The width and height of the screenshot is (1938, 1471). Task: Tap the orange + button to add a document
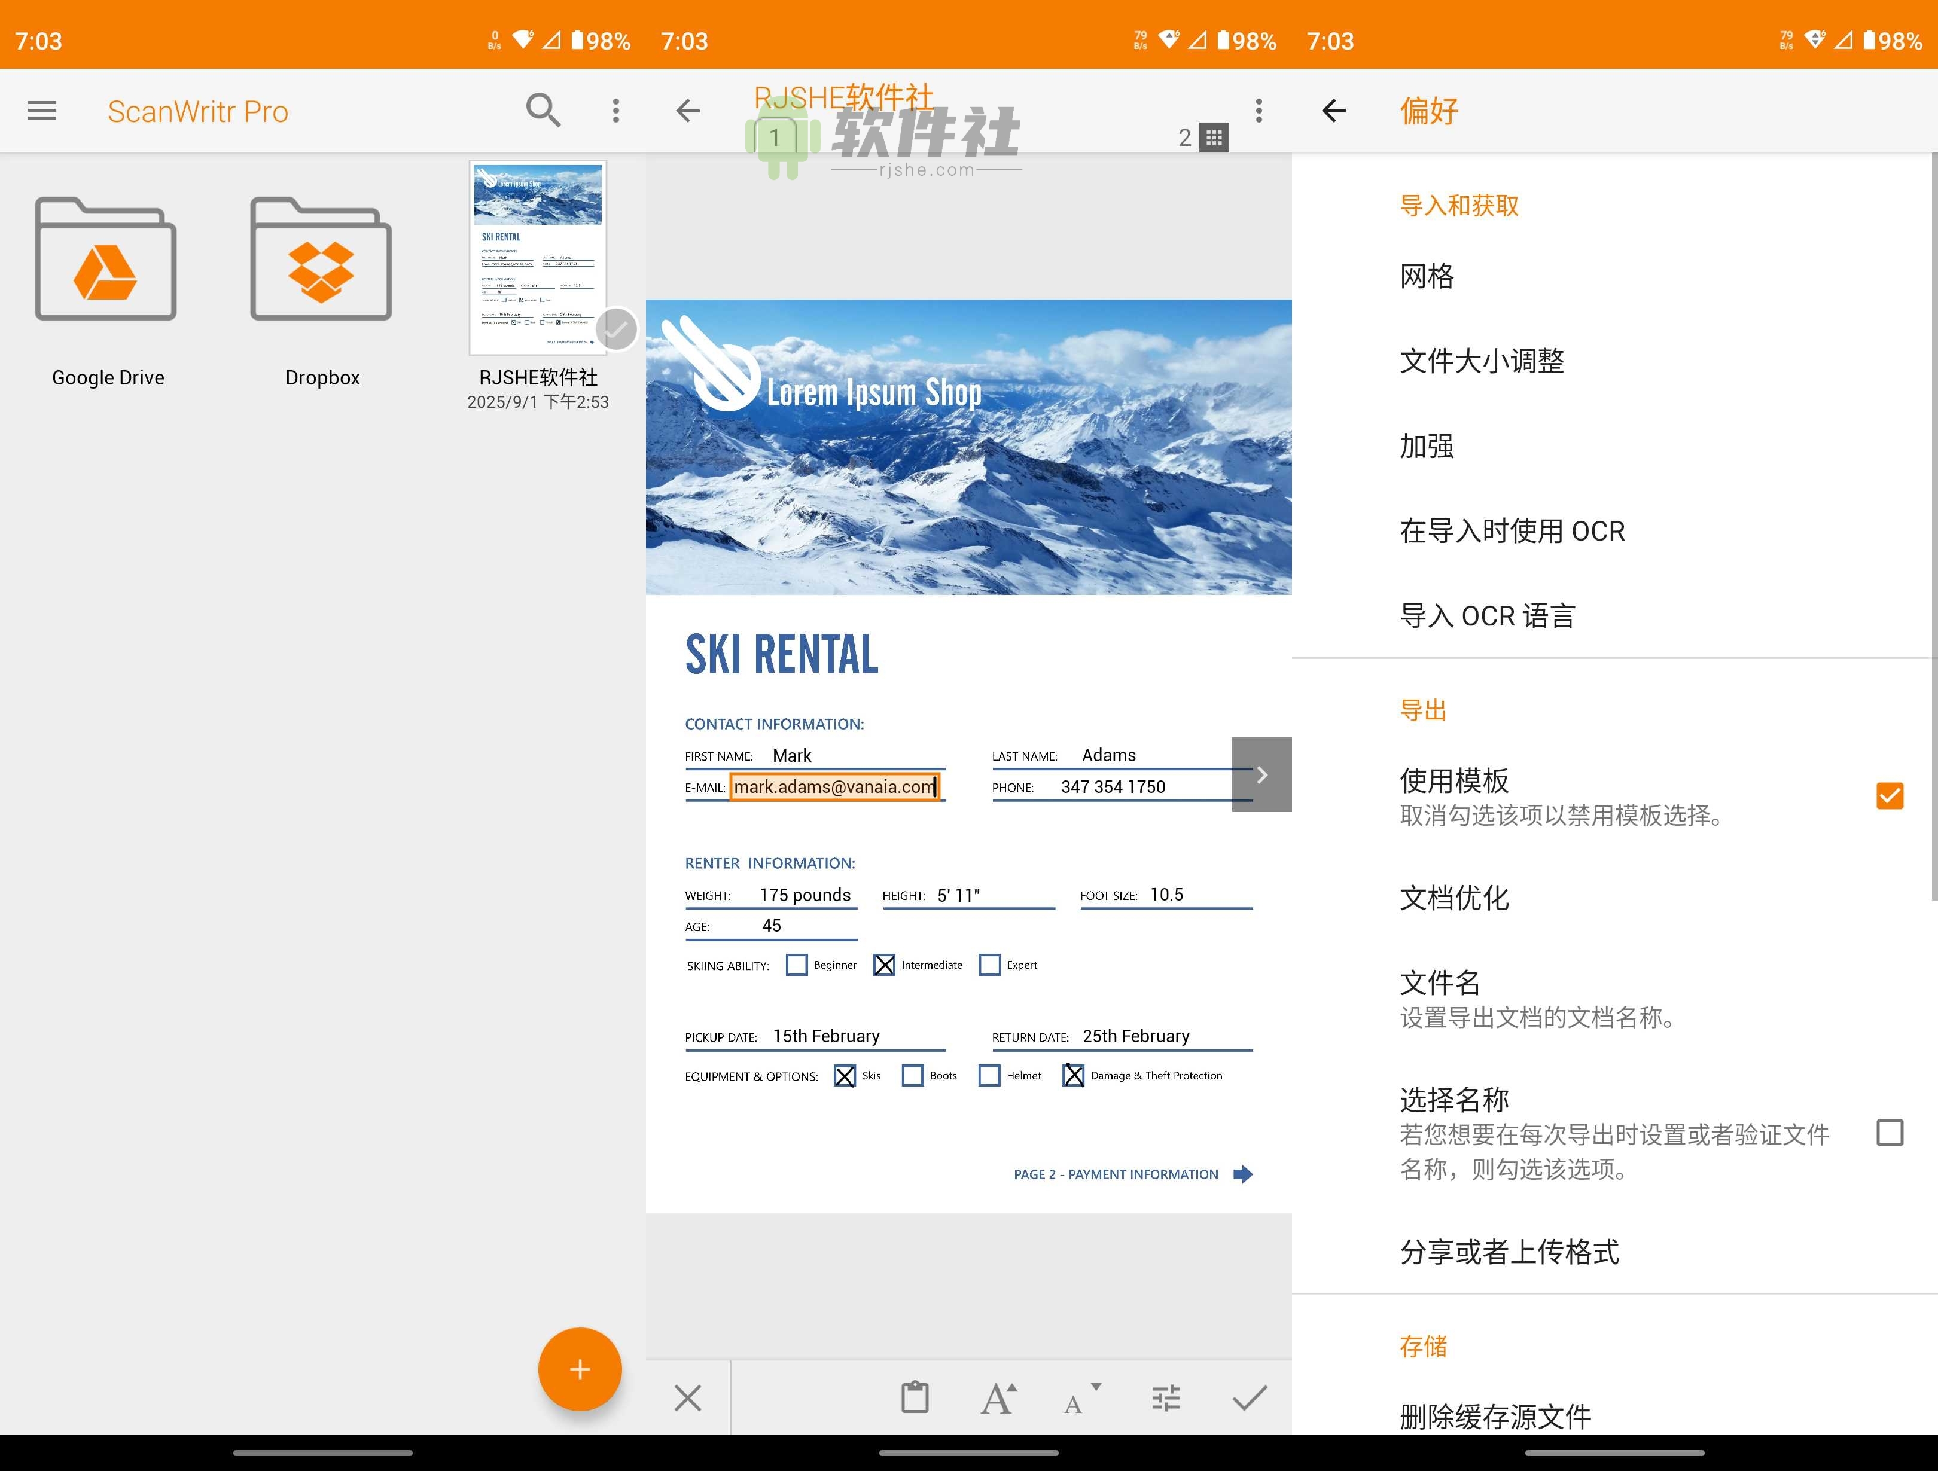point(580,1369)
